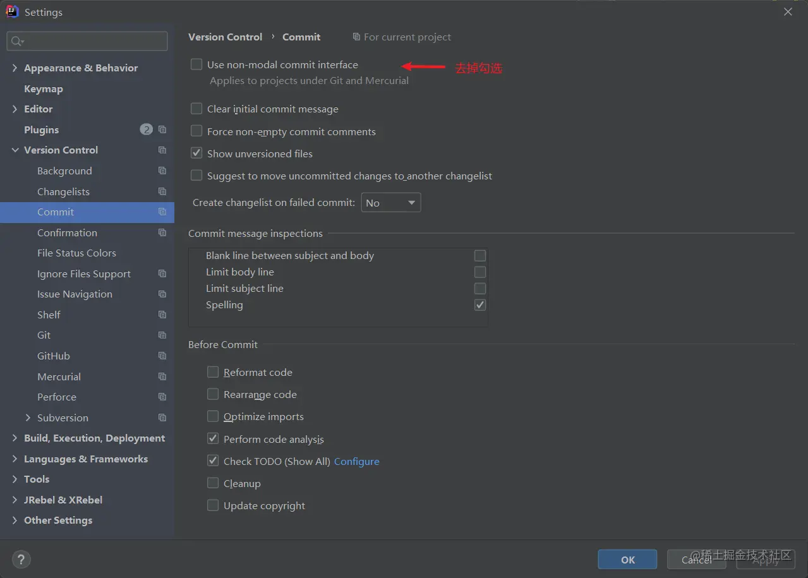Viewport: 808px width, 578px height.
Task: Click the OK button
Action: pos(628,560)
